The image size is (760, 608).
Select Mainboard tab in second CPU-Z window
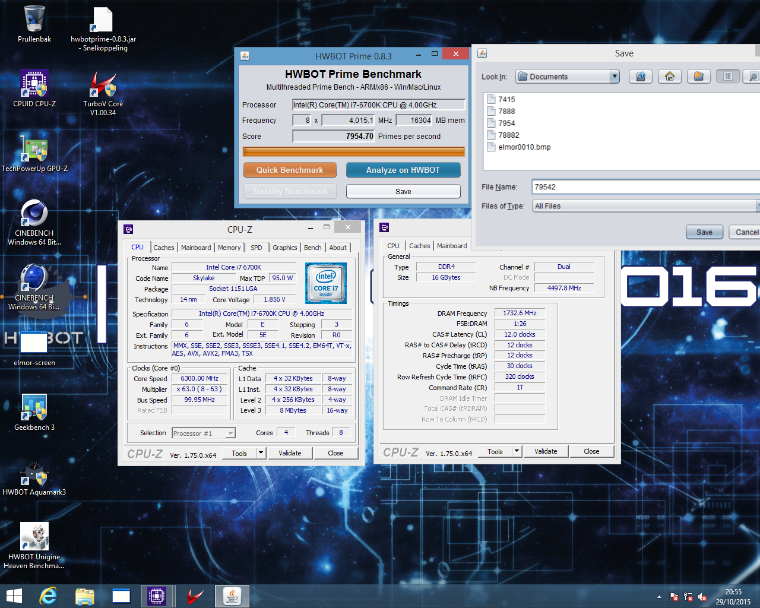point(452,246)
